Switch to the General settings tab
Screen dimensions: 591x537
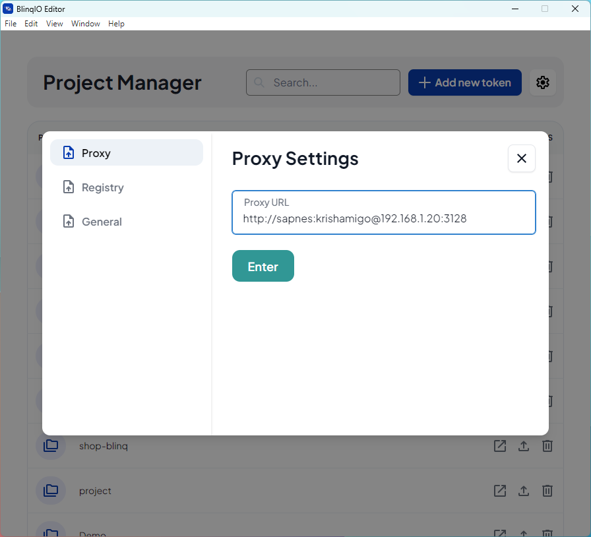(127, 222)
